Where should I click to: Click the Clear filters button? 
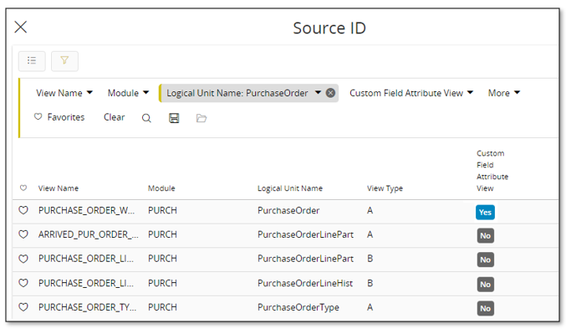[114, 117]
